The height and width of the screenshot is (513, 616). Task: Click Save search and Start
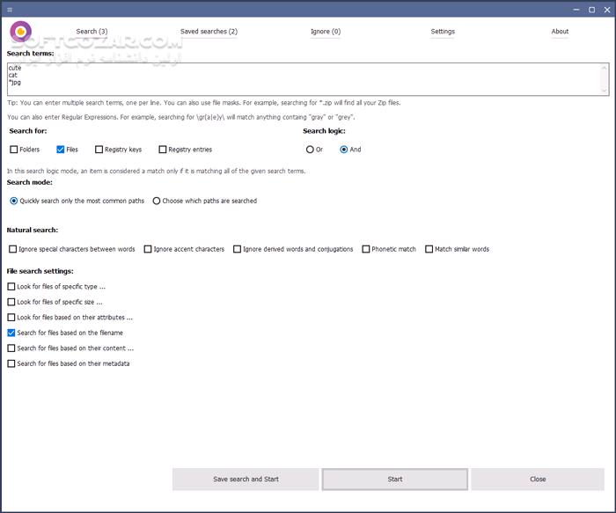(x=246, y=480)
